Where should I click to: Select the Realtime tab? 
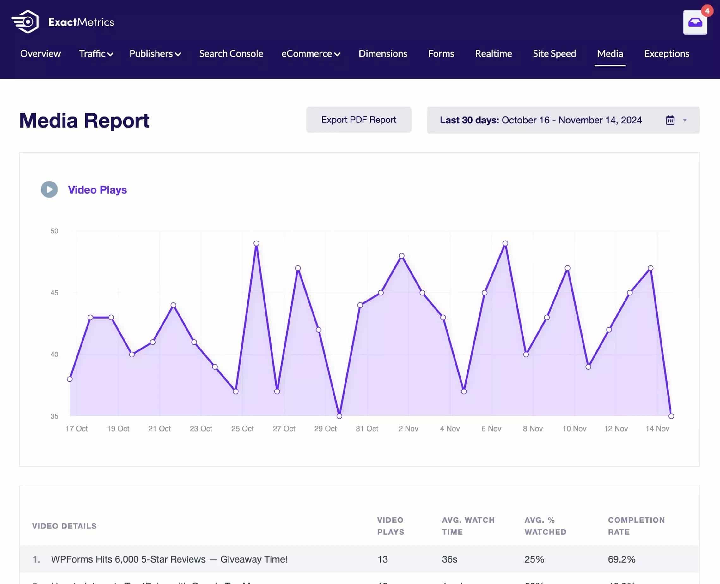pos(493,53)
